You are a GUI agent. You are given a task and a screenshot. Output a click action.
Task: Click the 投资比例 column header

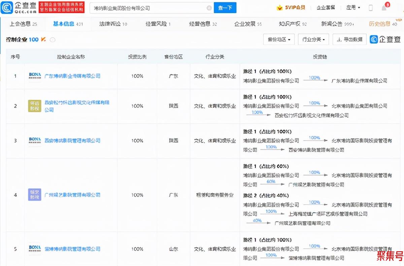[137, 57]
